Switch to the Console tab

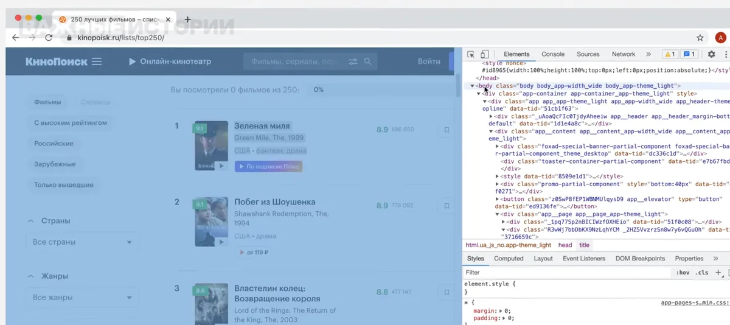coord(553,54)
